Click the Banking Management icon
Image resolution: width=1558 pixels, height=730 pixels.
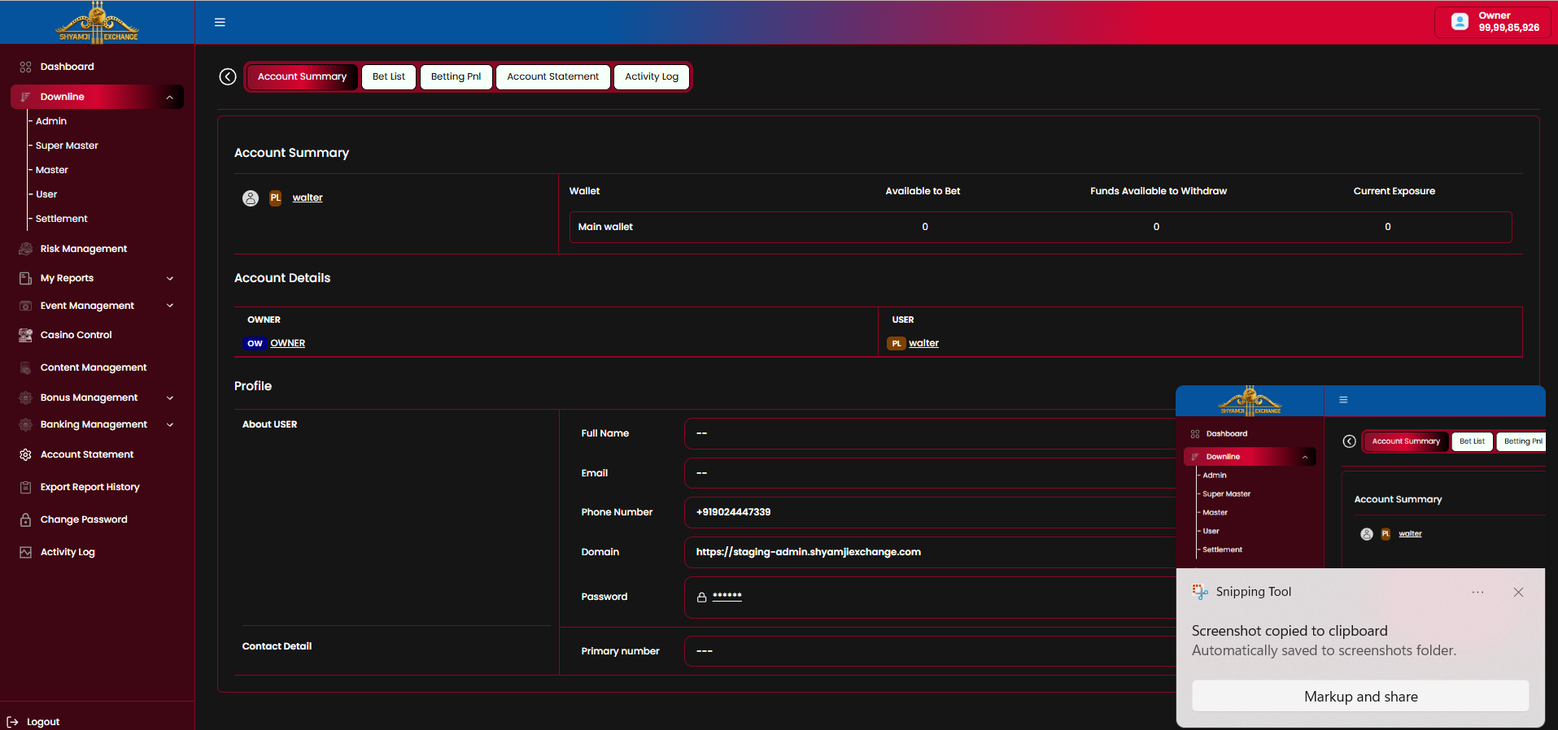(x=25, y=424)
